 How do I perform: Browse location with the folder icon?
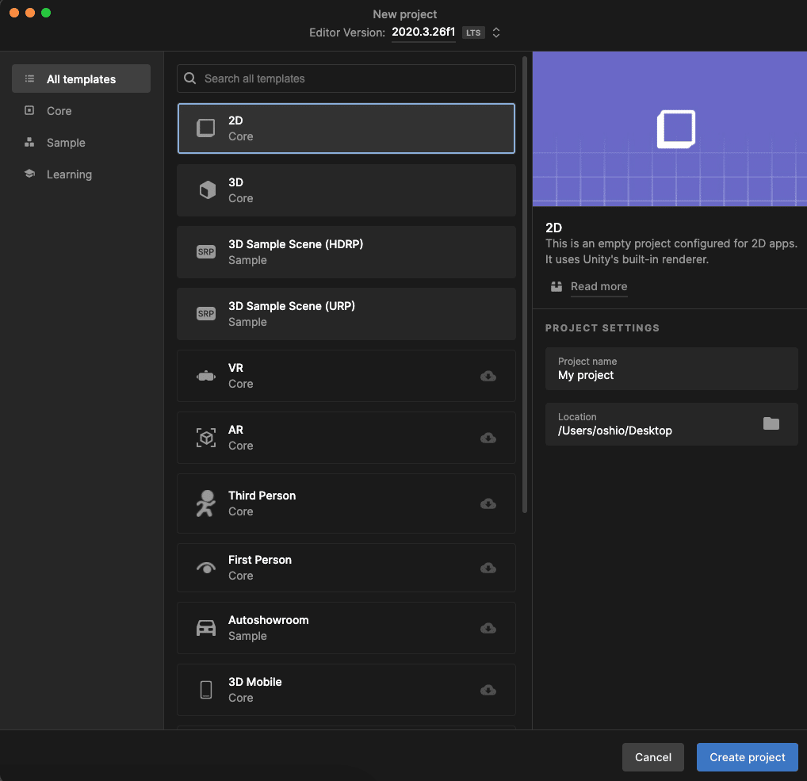[x=771, y=423]
